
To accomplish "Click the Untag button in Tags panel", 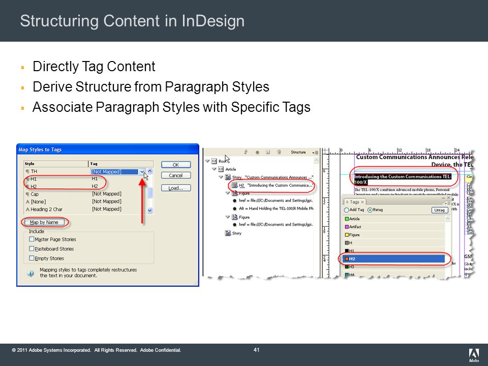I will click(439, 210).
